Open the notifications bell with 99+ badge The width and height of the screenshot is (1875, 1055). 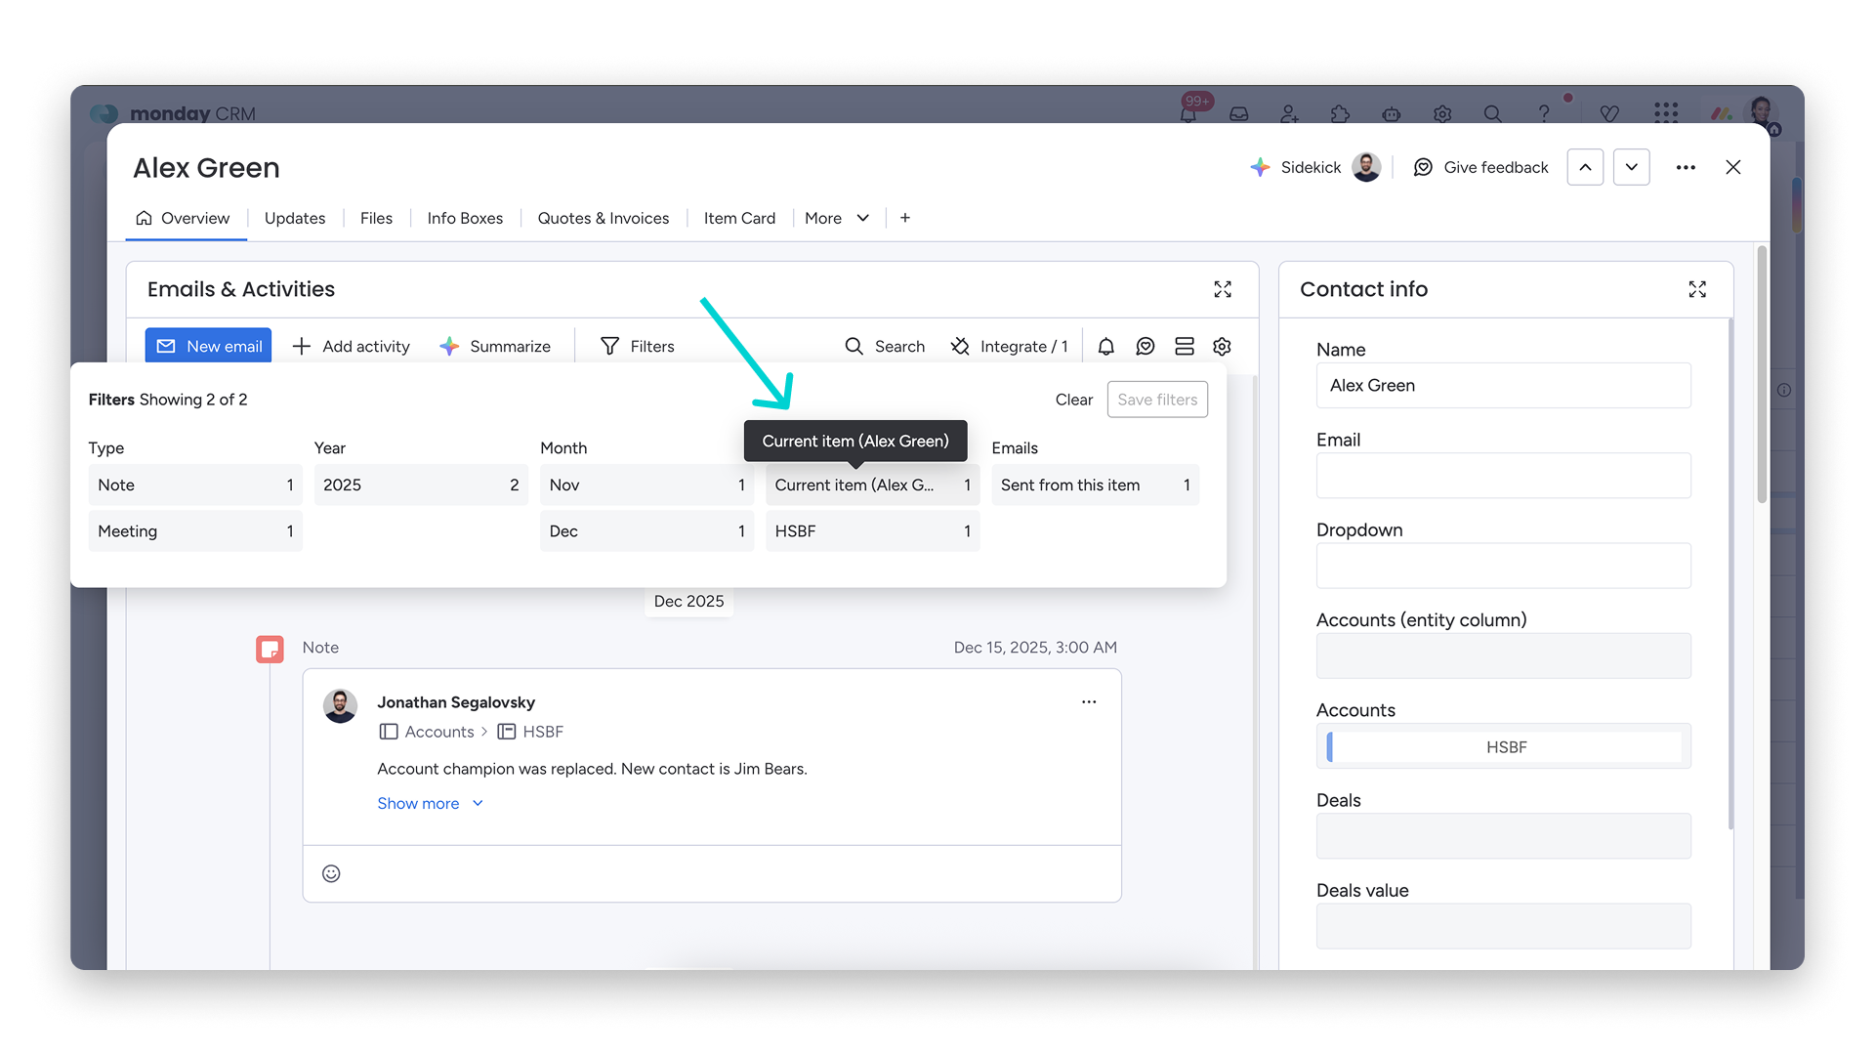[1188, 113]
